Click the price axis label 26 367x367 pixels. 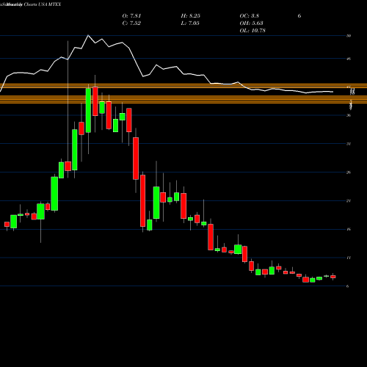click(x=349, y=172)
